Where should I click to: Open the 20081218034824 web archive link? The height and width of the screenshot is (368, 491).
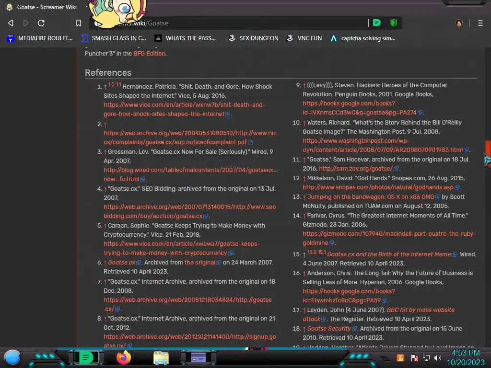pos(187,304)
